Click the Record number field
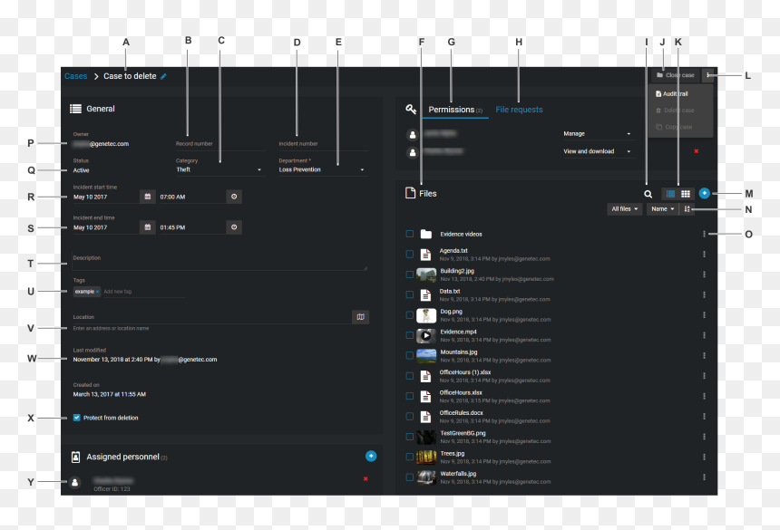This screenshot has width=780, height=530. [219, 144]
